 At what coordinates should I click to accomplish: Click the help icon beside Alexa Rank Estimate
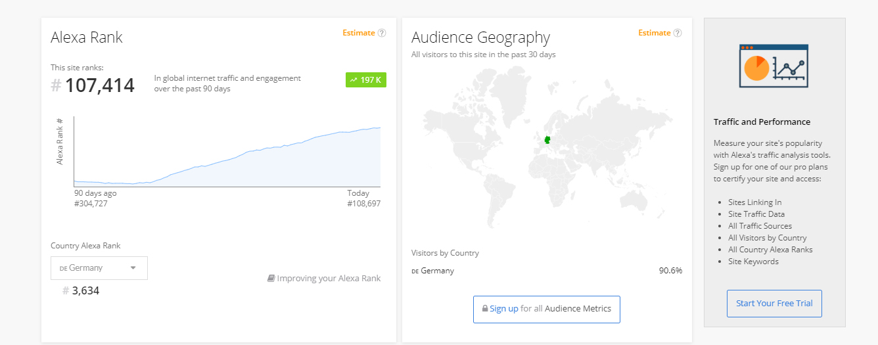coord(382,33)
